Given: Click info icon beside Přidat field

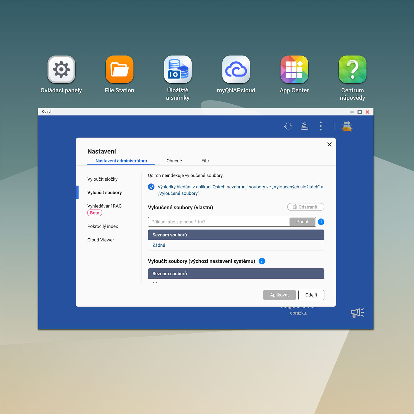Looking at the screenshot, I should (321, 222).
